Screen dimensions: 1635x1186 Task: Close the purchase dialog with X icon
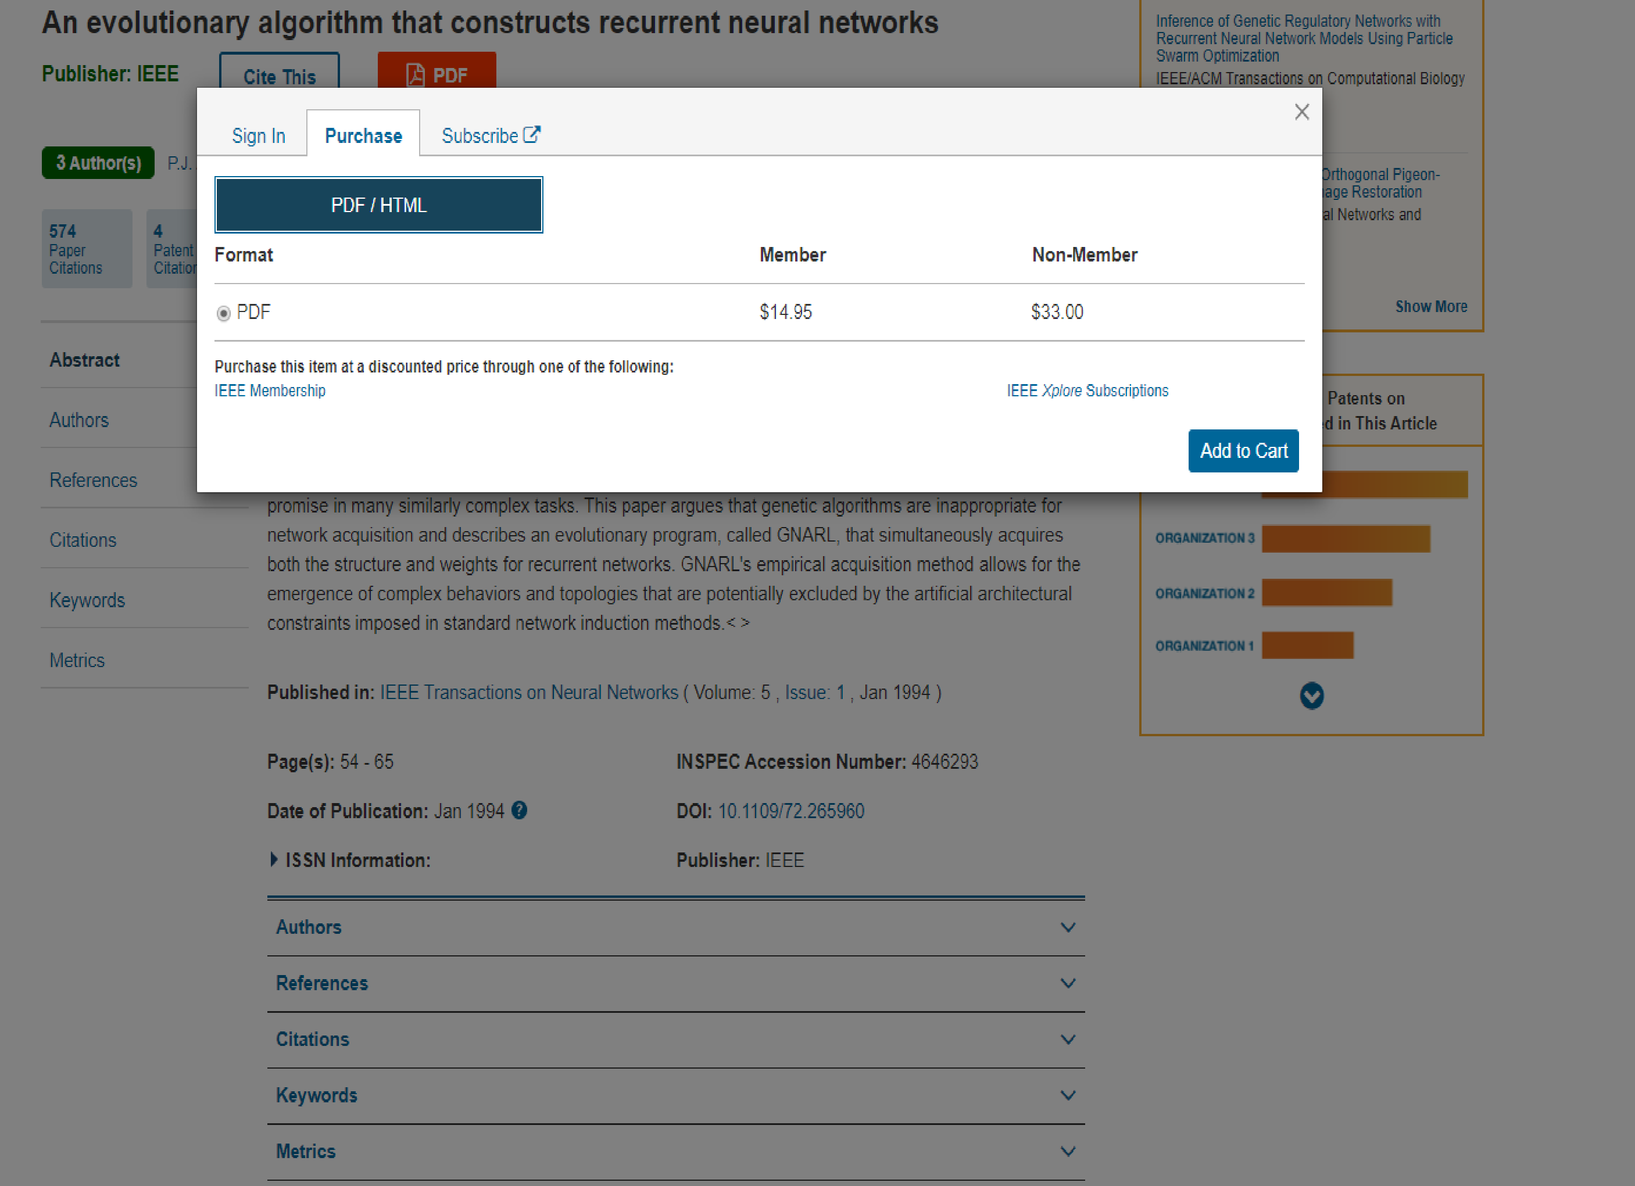[1301, 112]
